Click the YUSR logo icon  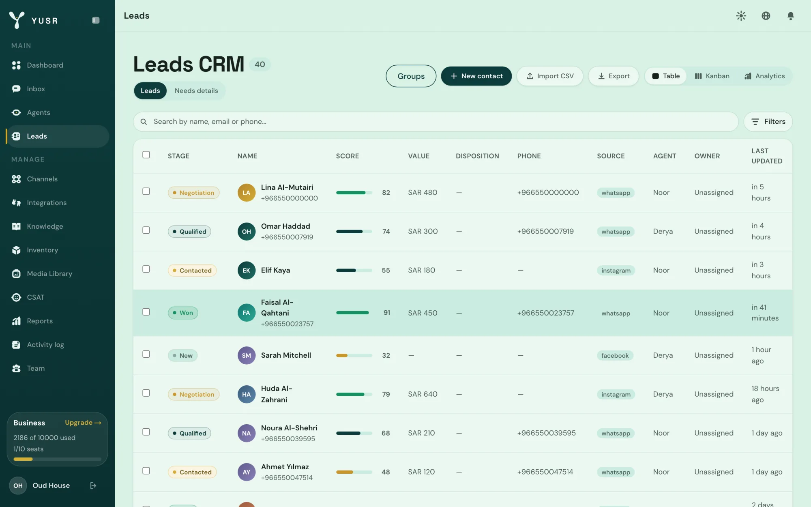point(17,20)
